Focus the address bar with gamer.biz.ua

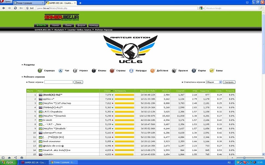(117, 8)
